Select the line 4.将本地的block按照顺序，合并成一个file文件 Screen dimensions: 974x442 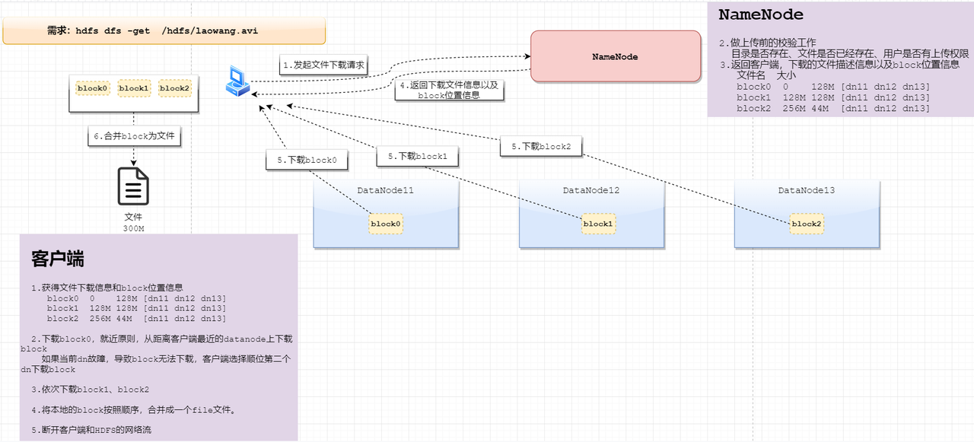(x=134, y=410)
